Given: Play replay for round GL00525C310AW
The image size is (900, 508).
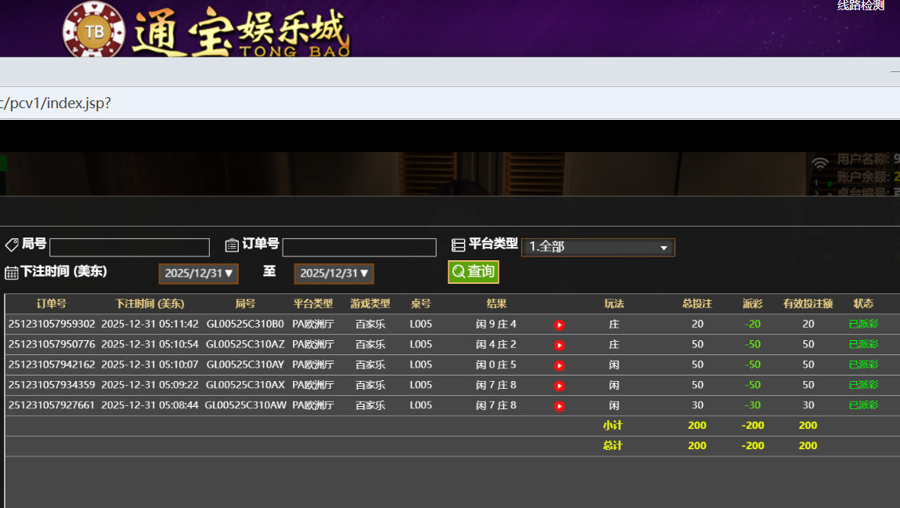Looking at the screenshot, I should 559,406.
